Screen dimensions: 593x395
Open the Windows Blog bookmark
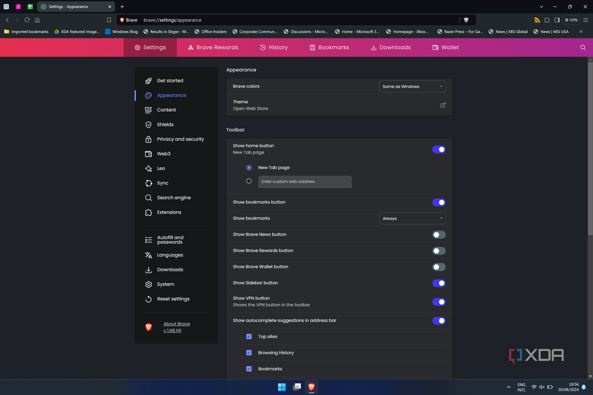point(121,32)
